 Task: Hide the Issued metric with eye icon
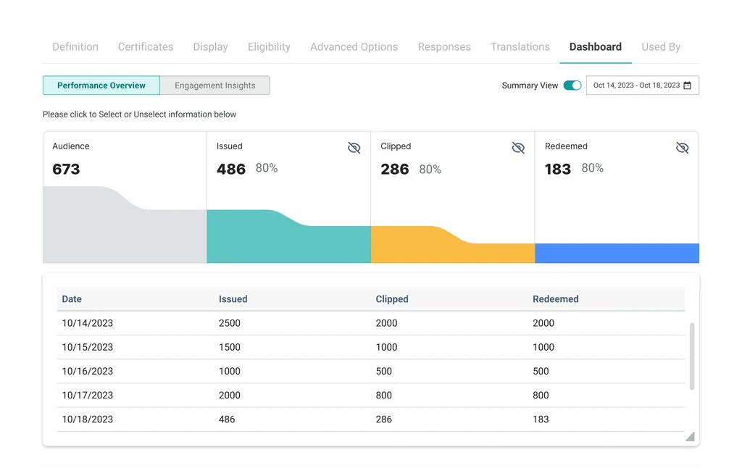coord(354,148)
